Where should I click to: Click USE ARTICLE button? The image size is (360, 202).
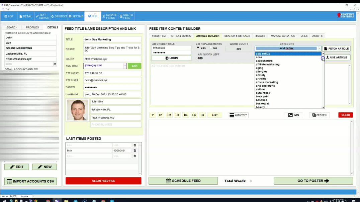pyautogui.click(x=336, y=58)
